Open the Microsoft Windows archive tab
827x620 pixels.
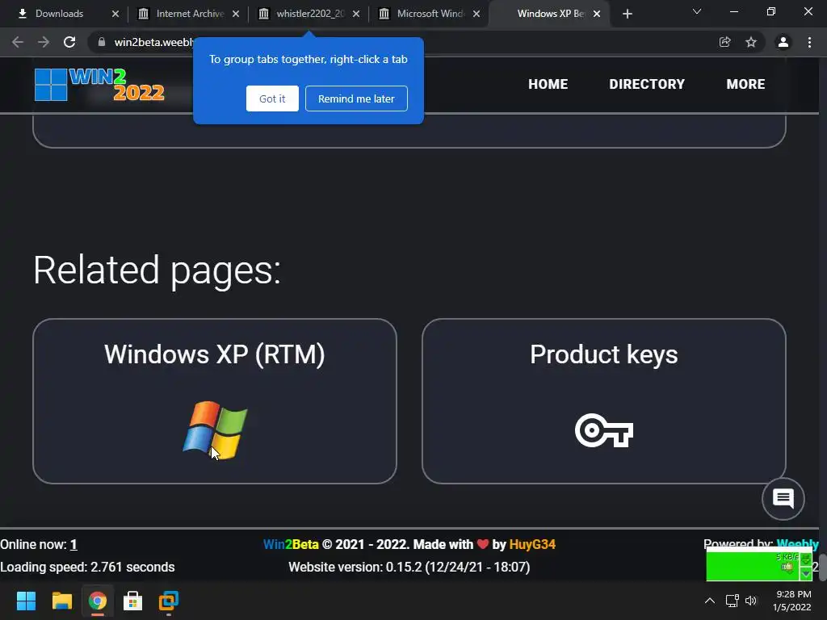430,14
